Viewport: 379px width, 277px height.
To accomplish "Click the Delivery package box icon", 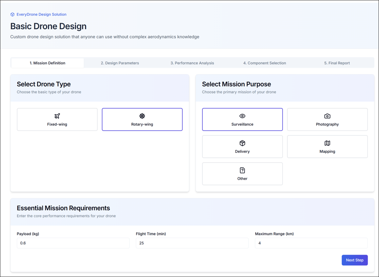I will point(242,143).
